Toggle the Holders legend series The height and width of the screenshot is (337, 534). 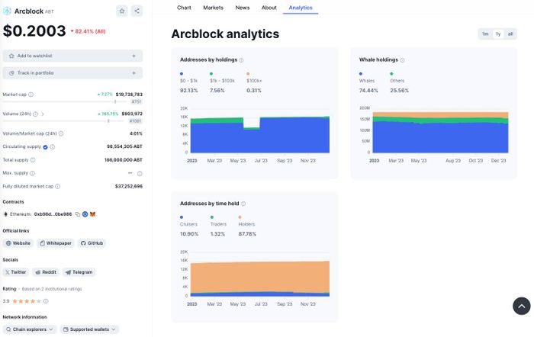point(246,224)
